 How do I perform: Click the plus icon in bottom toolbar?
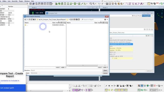[109, 86]
